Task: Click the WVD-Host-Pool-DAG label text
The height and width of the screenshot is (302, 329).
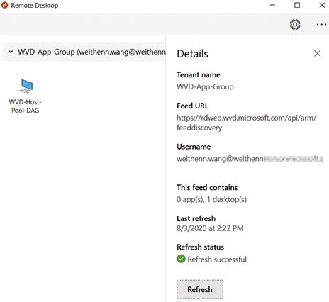Action: coord(26,106)
